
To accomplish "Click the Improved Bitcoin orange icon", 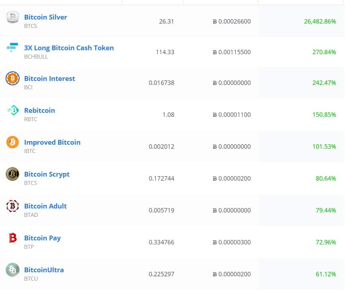I will [12, 142].
